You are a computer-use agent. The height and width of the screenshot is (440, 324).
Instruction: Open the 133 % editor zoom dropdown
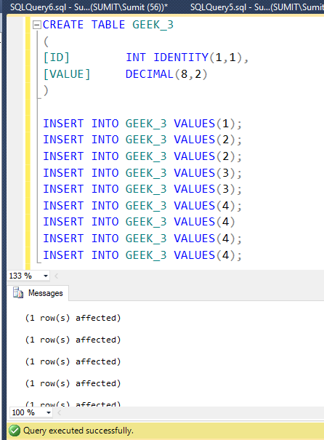(x=46, y=276)
